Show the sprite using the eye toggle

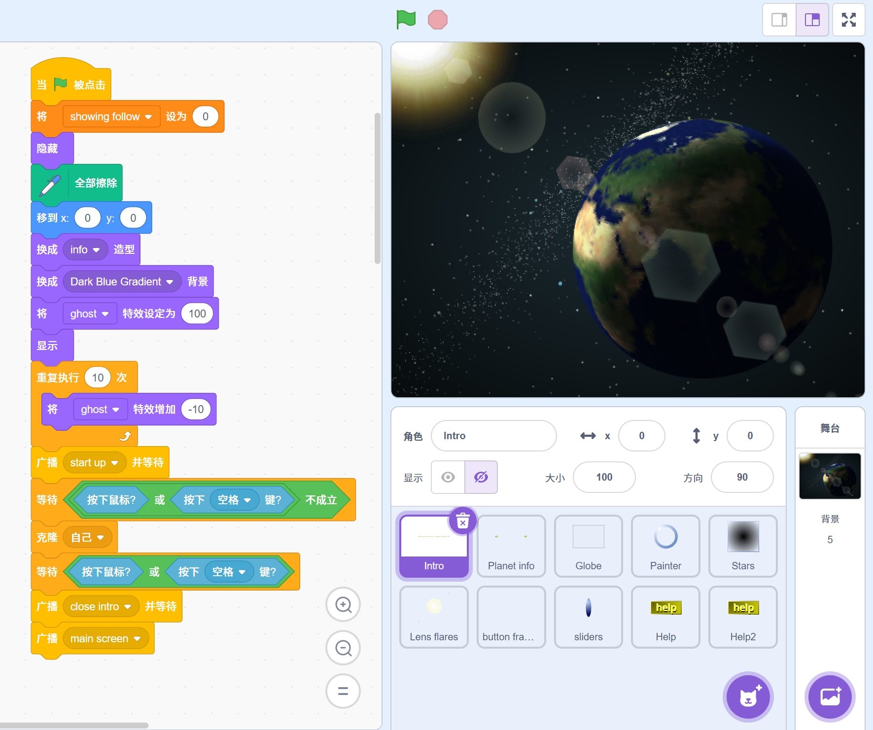click(448, 477)
